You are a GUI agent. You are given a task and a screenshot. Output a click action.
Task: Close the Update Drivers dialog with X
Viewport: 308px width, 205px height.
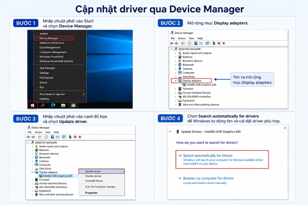pos(285,128)
